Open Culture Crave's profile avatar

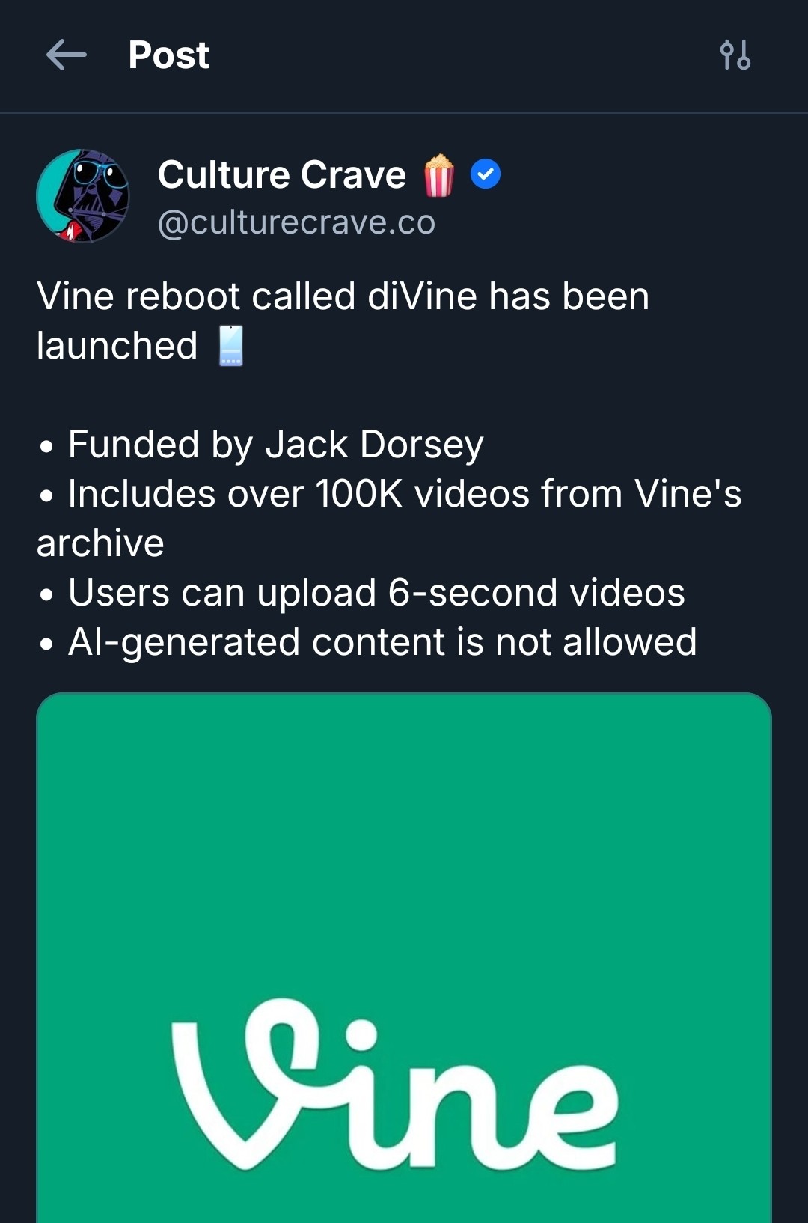[x=83, y=196]
